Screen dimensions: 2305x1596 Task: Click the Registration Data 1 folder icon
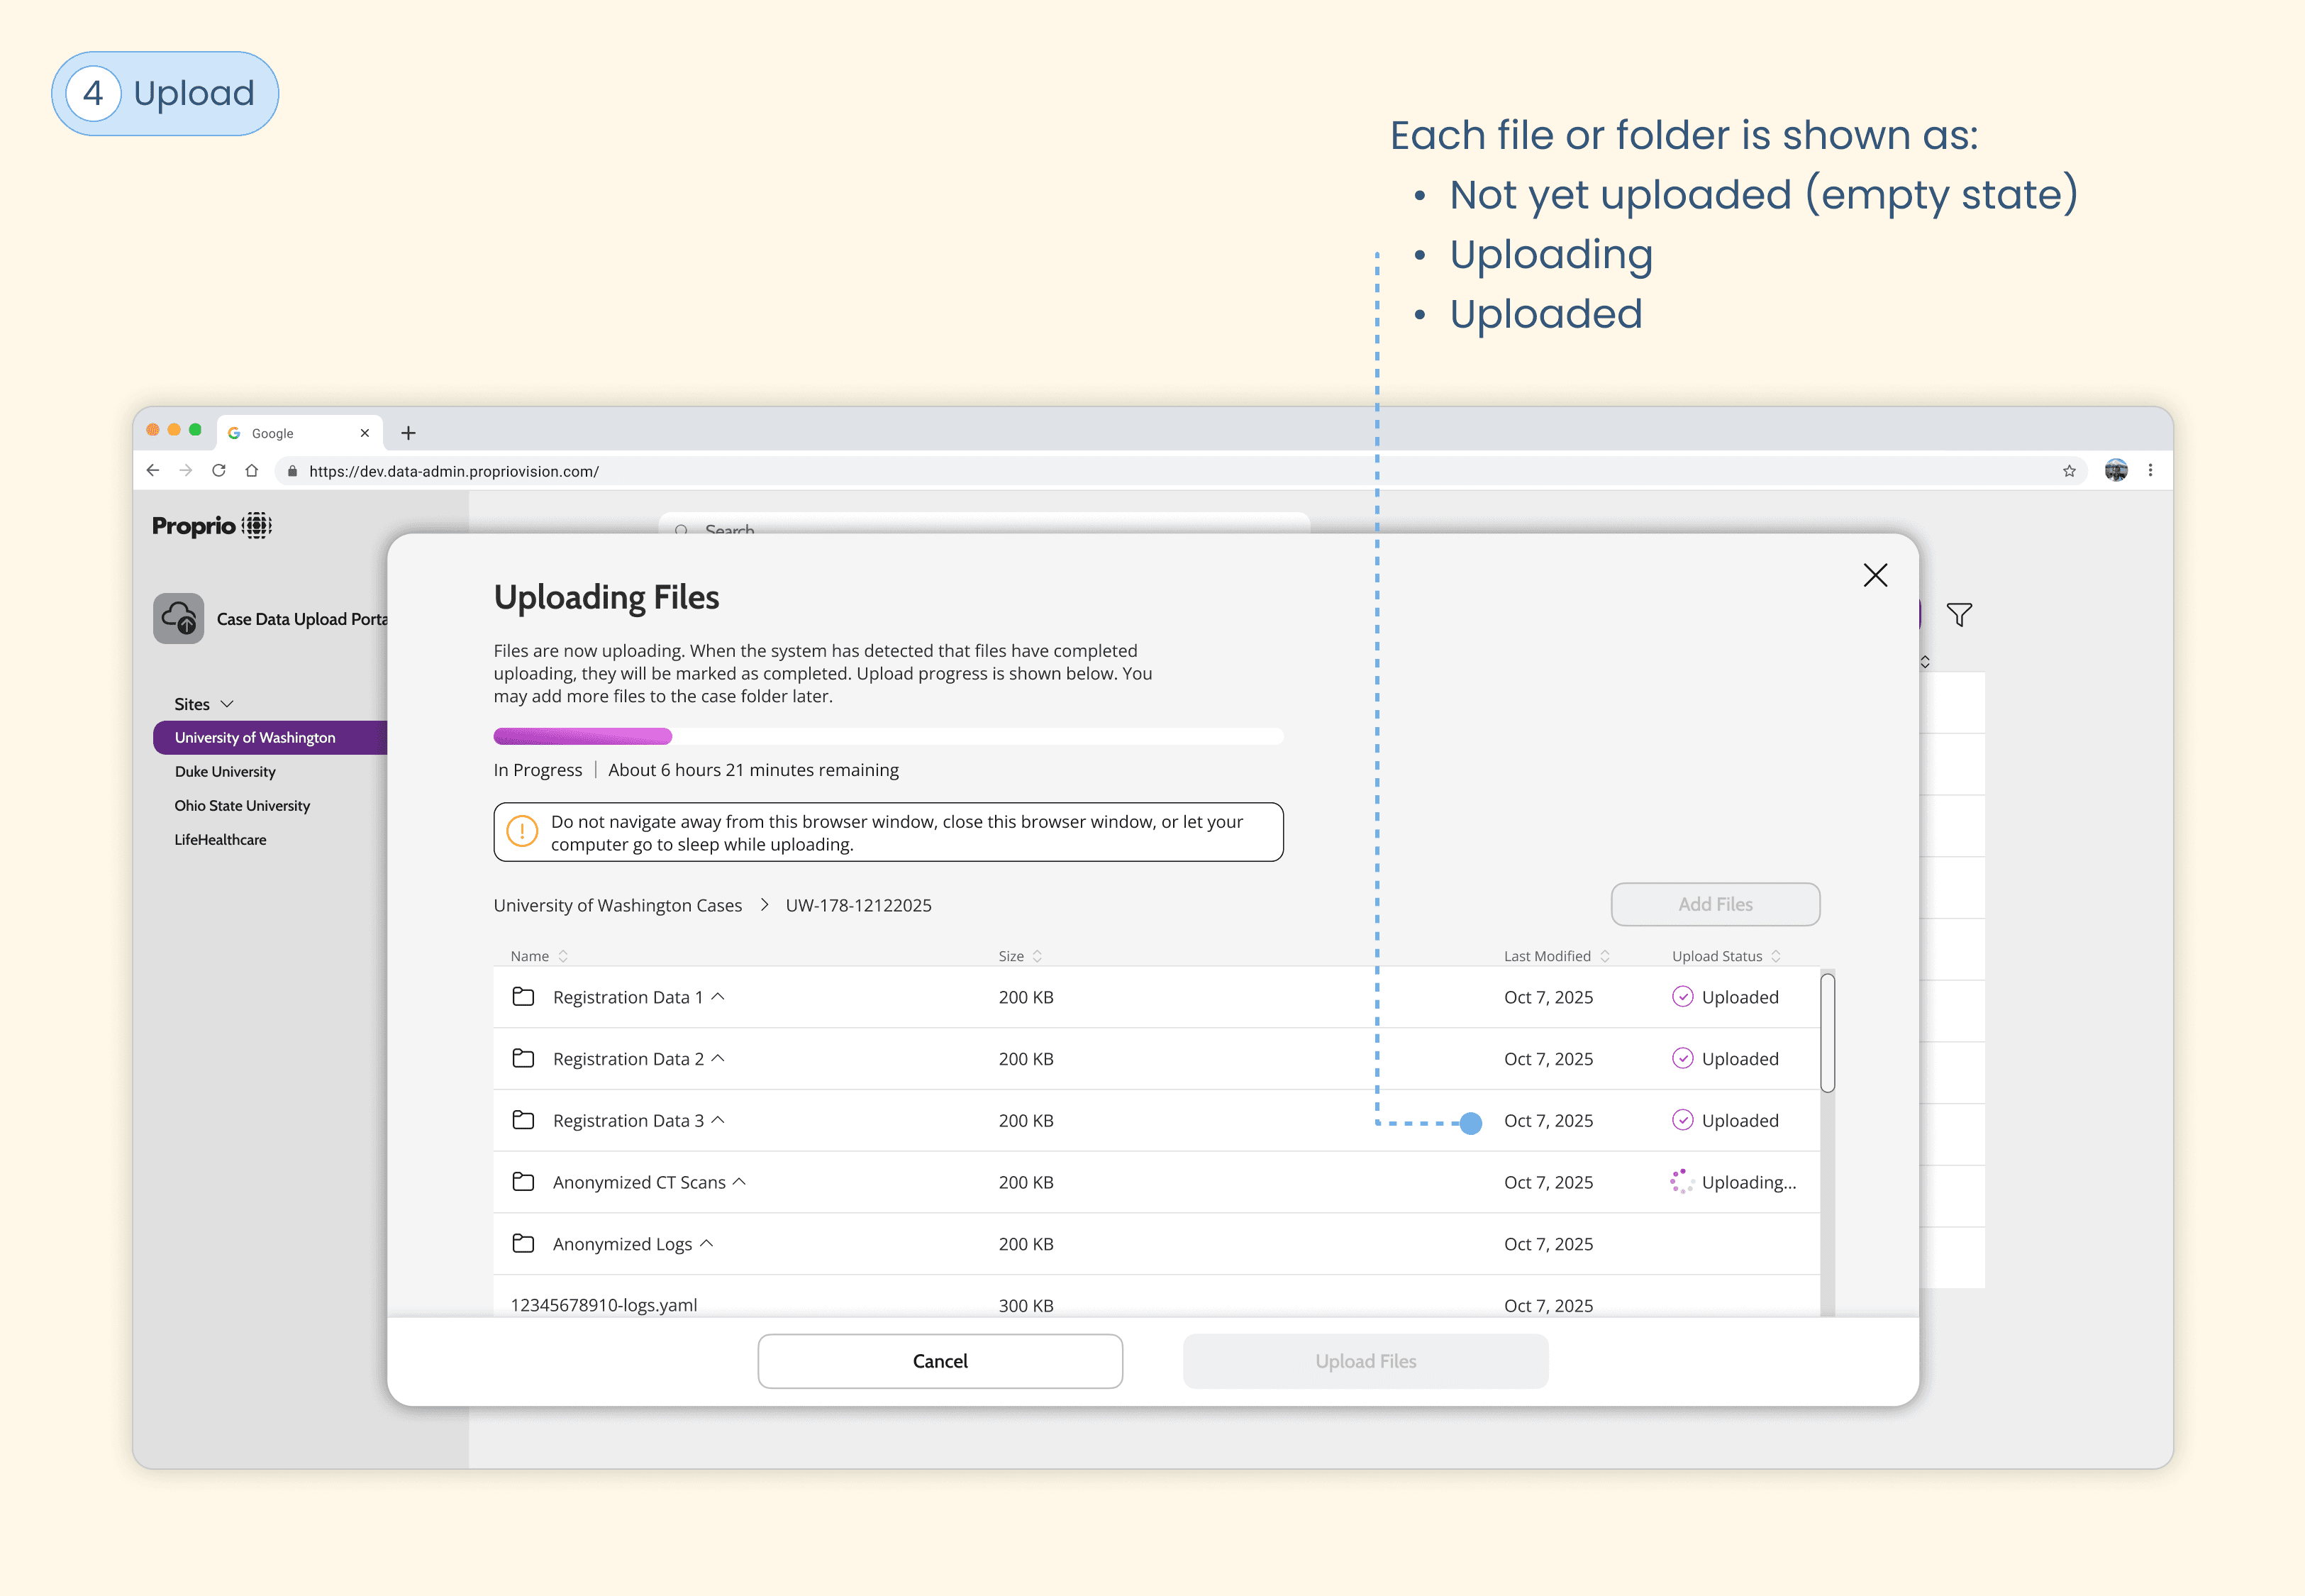pos(523,996)
